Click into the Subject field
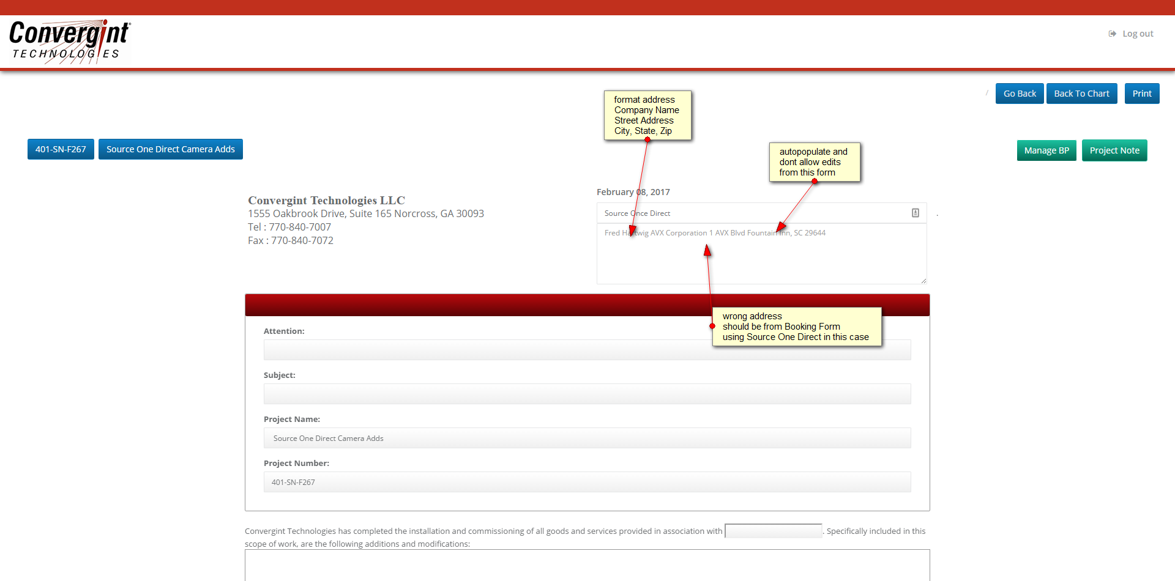The image size is (1175, 581). click(x=587, y=394)
